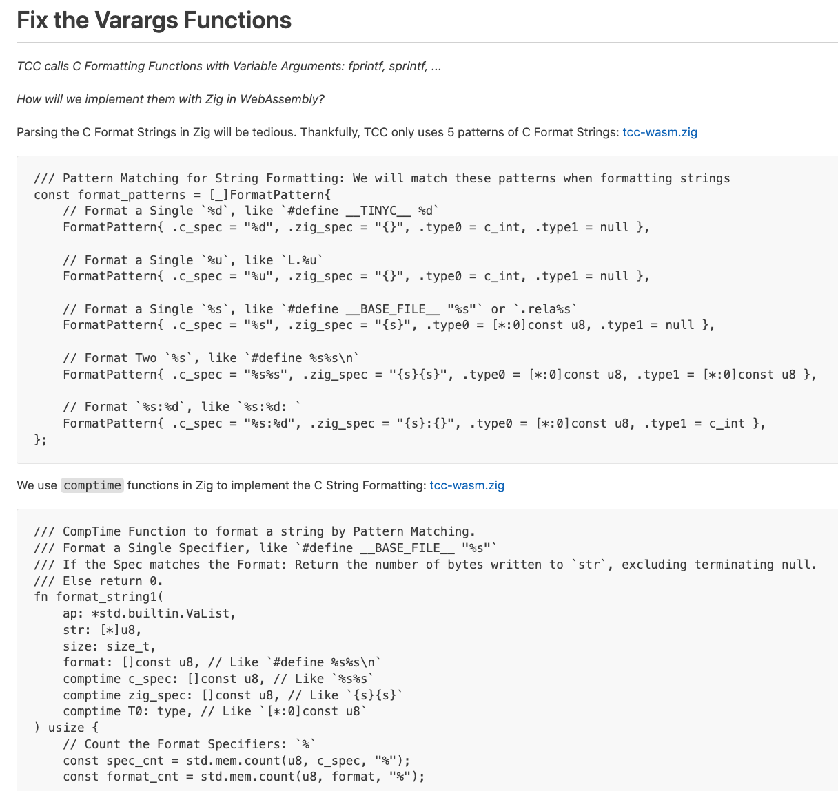Click the "size: size_t" parameter line

click(109, 646)
